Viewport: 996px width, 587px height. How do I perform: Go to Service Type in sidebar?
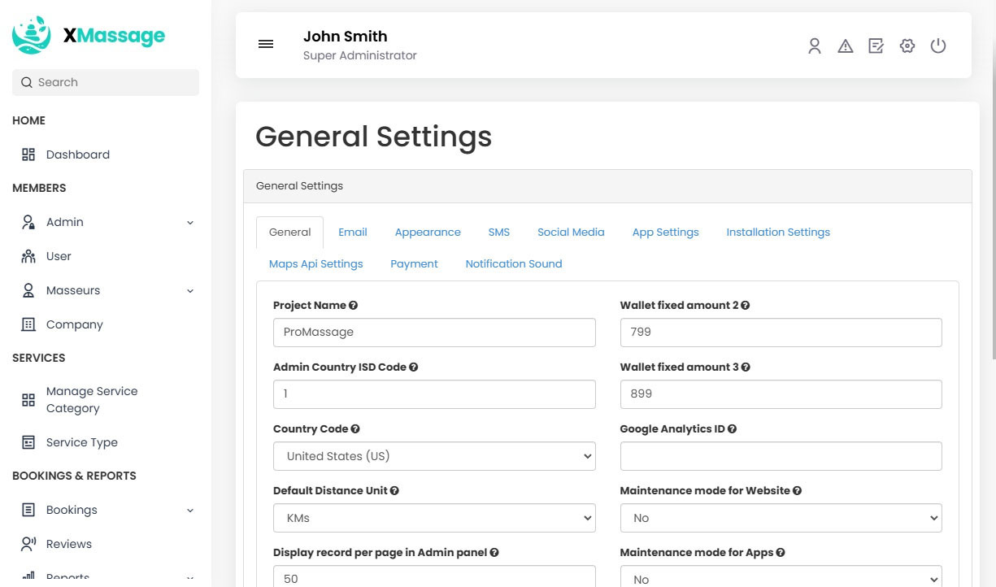81,442
